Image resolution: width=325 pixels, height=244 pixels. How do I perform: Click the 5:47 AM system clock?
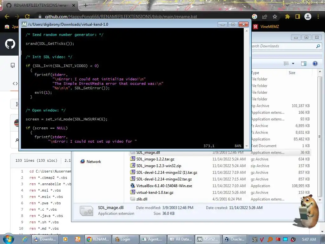[x=309, y=240]
